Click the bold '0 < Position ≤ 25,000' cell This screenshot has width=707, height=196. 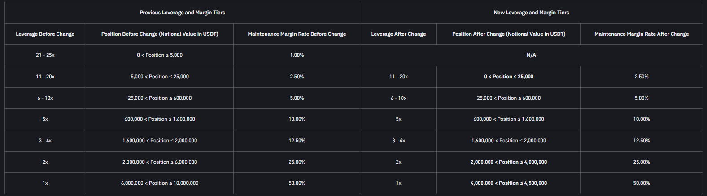[x=509, y=77]
